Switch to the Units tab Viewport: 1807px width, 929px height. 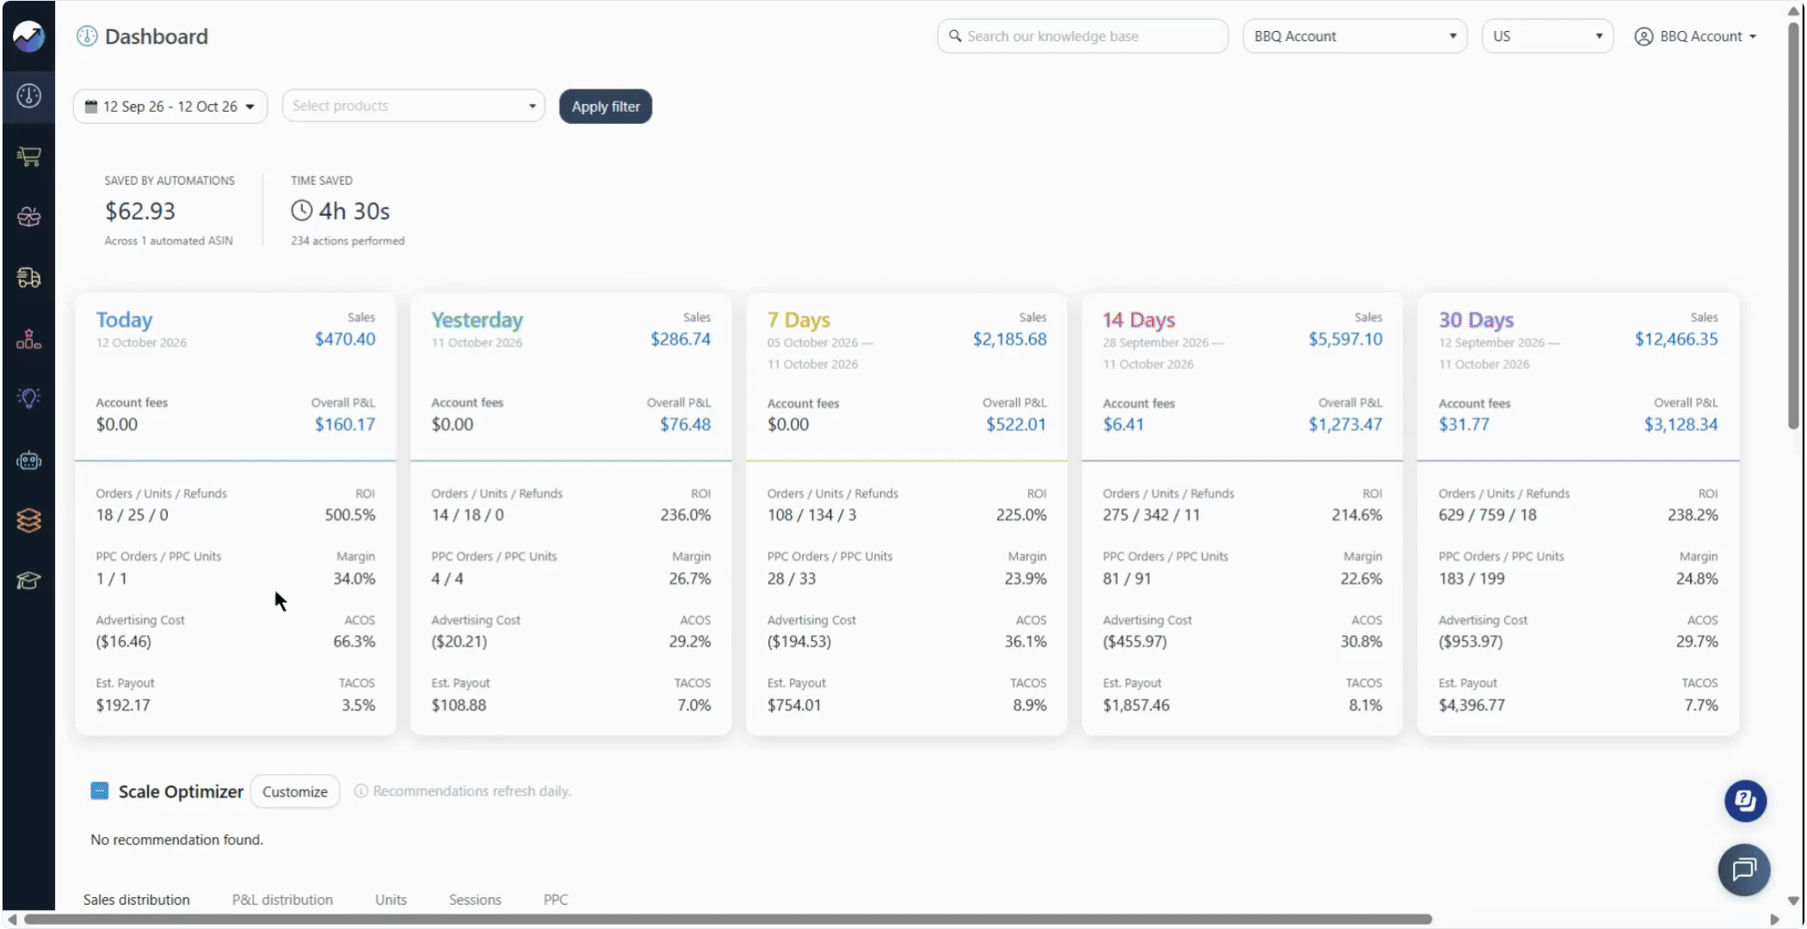coord(391,900)
